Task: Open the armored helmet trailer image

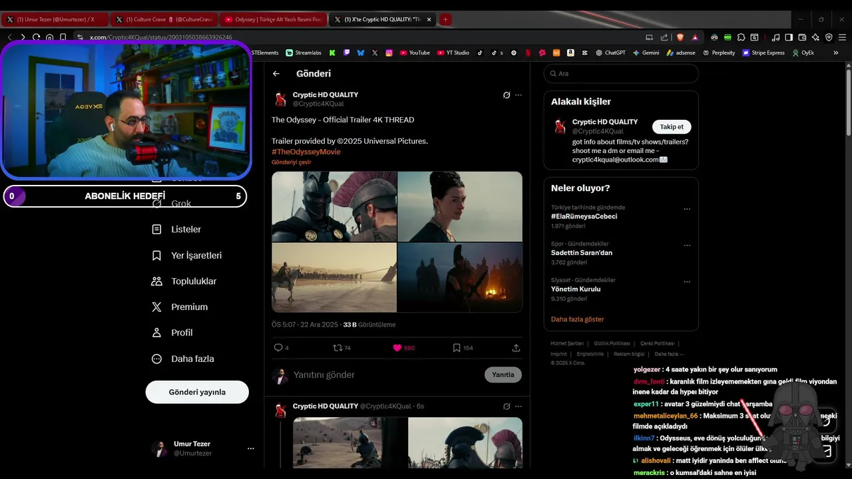Action: point(334,206)
